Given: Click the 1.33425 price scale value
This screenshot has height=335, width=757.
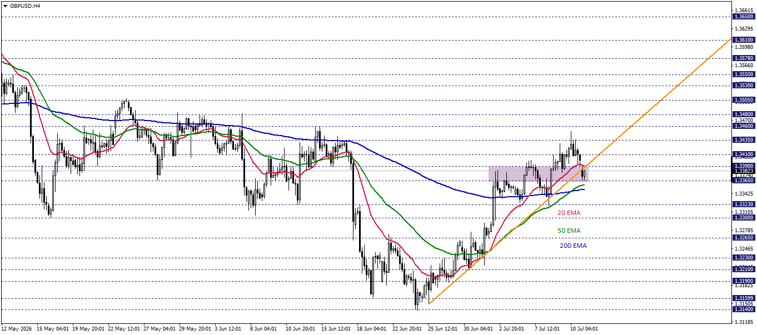Looking at the screenshot, I should tap(744, 194).
